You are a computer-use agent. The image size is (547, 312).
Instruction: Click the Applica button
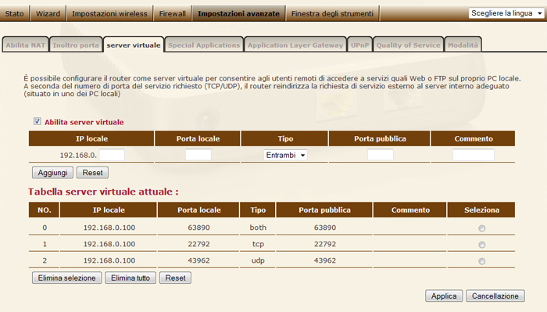(444, 296)
